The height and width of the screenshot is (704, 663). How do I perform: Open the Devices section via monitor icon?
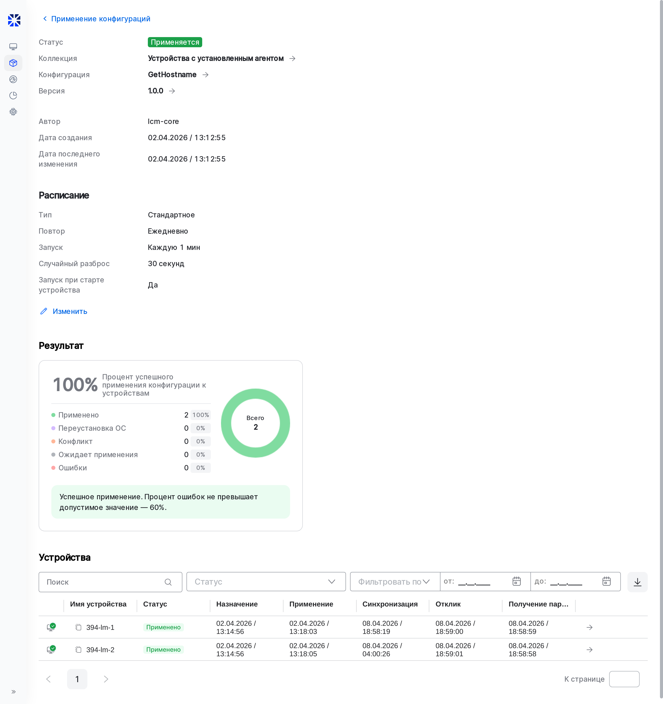pyautogui.click(x=13, y=46)
